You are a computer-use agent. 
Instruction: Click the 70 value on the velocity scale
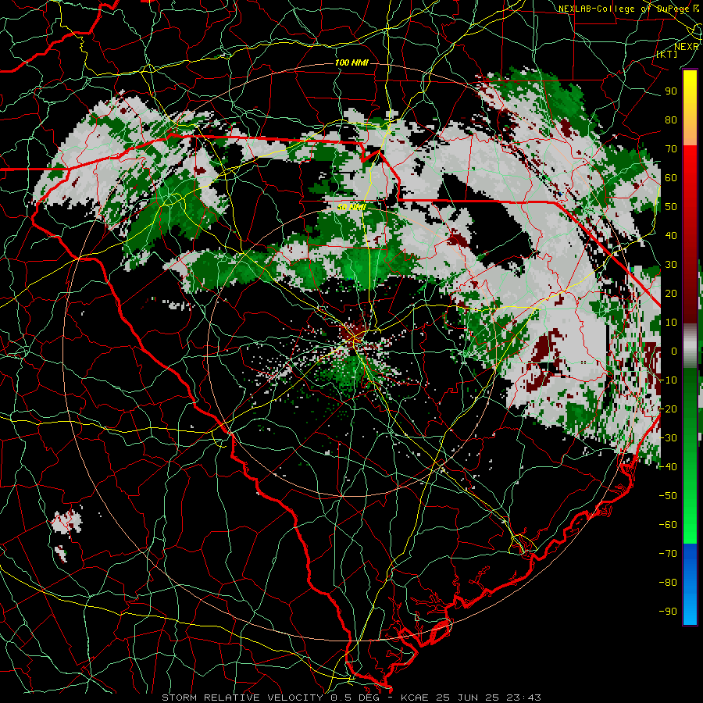671,149
